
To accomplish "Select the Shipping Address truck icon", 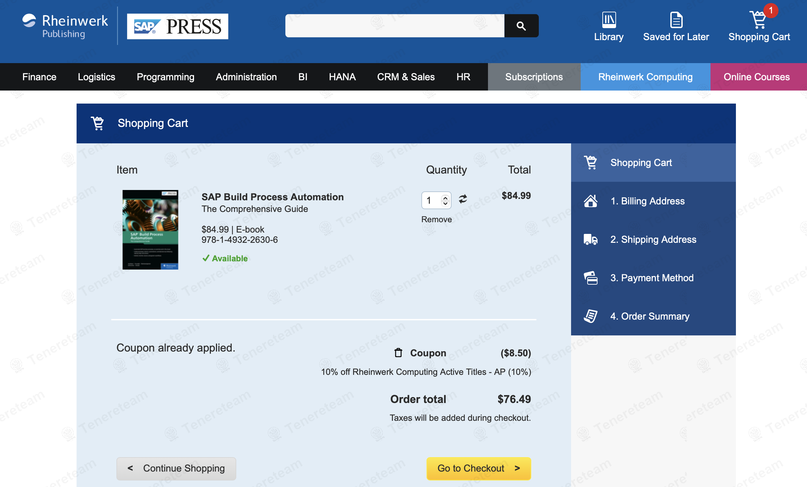I will 590,239.
